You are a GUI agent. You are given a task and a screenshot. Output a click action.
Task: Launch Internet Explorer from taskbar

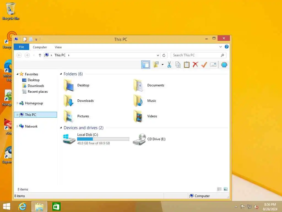pyautogui.click(x=23, y=206)
